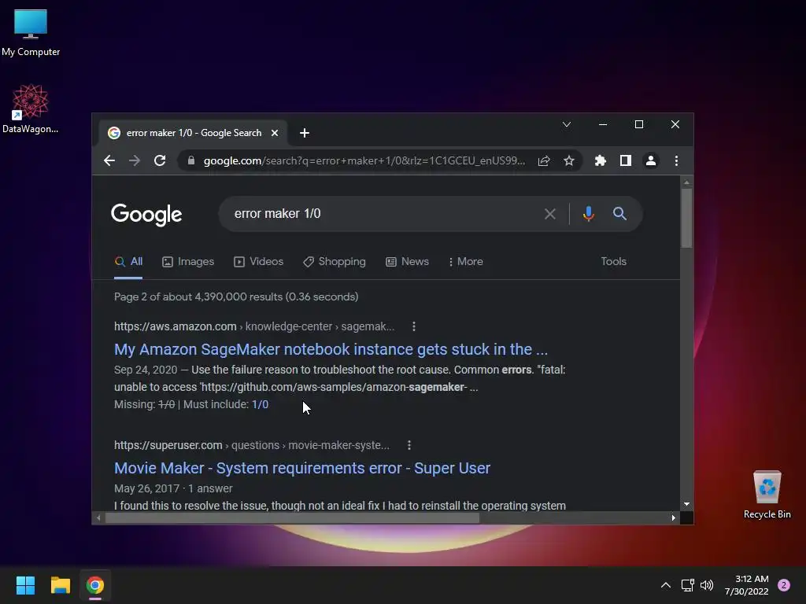Switch to the Shopping tab
Screen dimensions: 806x604
[334, 261]
